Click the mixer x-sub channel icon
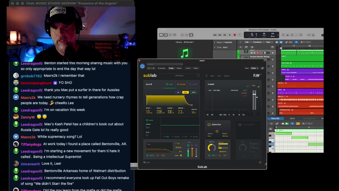This screenshot has width=339, height=191. pyautogui.click(x=196, y=145)
